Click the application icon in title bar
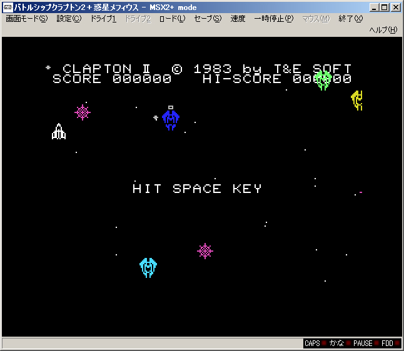 coord(8,7)
